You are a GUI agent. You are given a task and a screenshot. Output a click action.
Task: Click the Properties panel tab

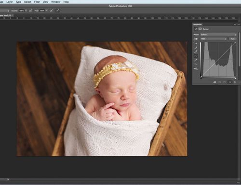click(x=198, y=25)
